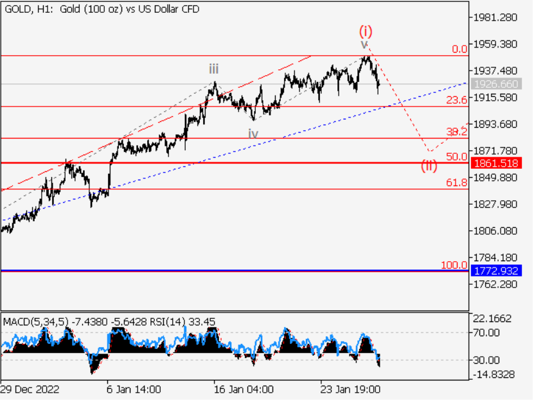This screenshot has height=401, width=534.
Task: Click the '6 Jan 14:00' time label
Action: (x=134, y=389)
